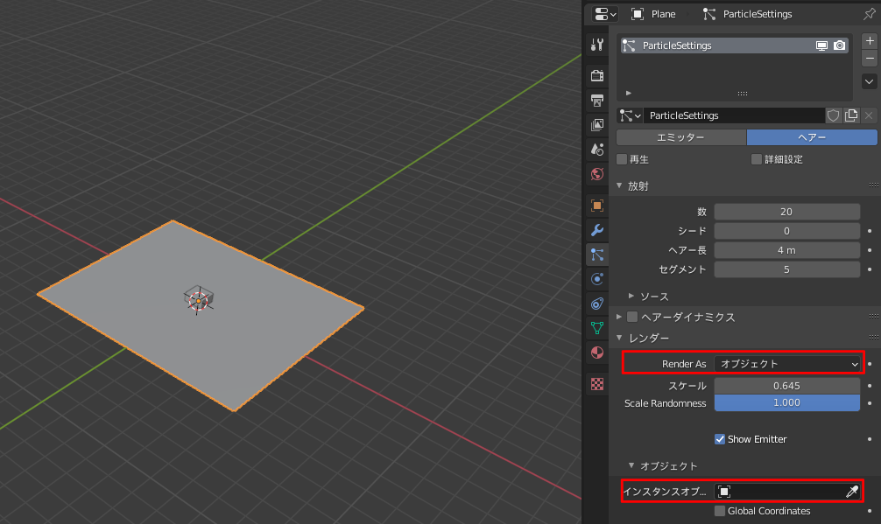881x524 pixels.
Task: Toggle render camera icon of ParticleSettings slot
Action: coord(840,45)
